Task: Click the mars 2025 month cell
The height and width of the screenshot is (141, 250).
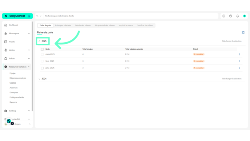Action: [50, 54]
